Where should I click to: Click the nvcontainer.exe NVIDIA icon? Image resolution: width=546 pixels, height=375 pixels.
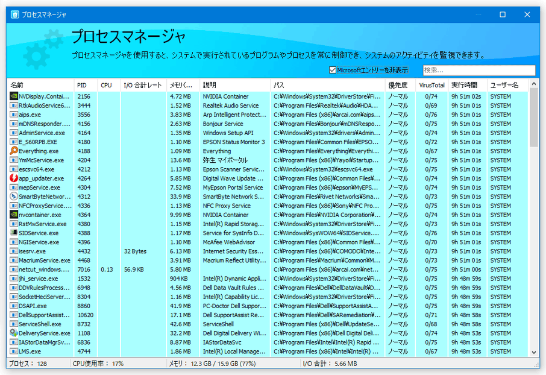coord(14,215)
